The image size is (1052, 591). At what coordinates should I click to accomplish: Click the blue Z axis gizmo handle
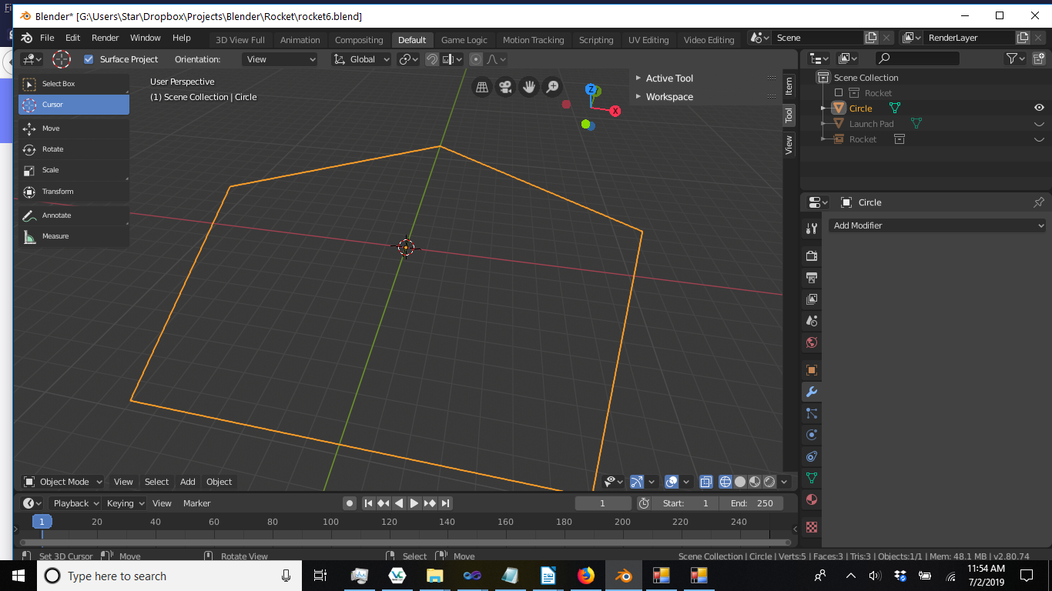tap(591, 89)
